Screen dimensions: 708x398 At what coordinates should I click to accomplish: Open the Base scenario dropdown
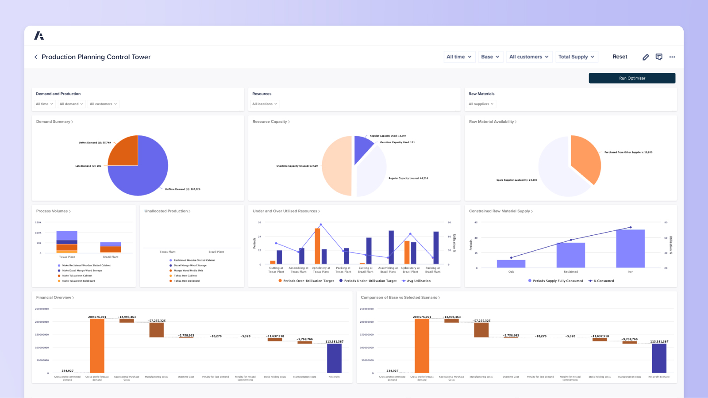pyautogui.click(x=490, y=57)
